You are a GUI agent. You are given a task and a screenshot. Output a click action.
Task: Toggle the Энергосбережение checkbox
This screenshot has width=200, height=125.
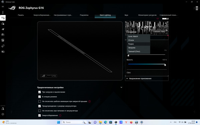click(x=40, y=115)
